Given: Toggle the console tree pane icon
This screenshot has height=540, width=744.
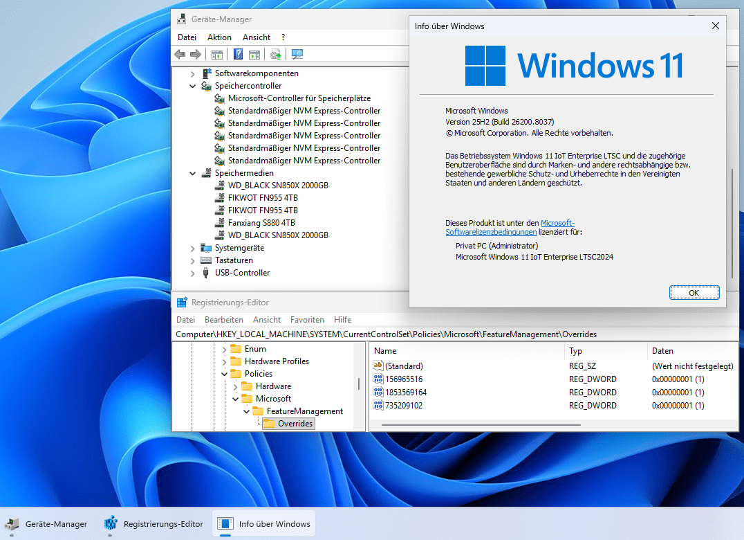Looking at the screenshot, I should coord(217,55).
